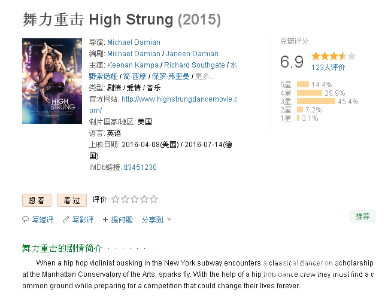Click the 推荐 button
Viewport: 388px width, 299px height.
(x=363, y=216)
